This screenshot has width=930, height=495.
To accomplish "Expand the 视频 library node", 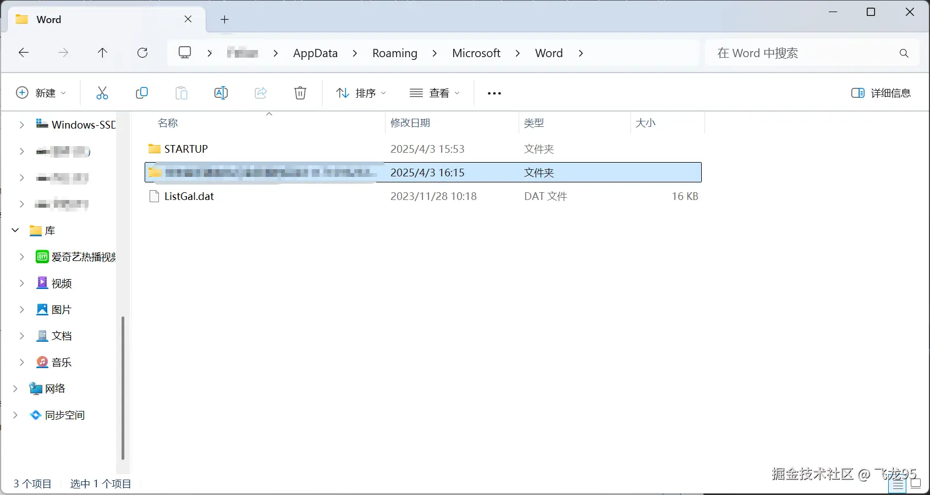I will pos(21,283).
